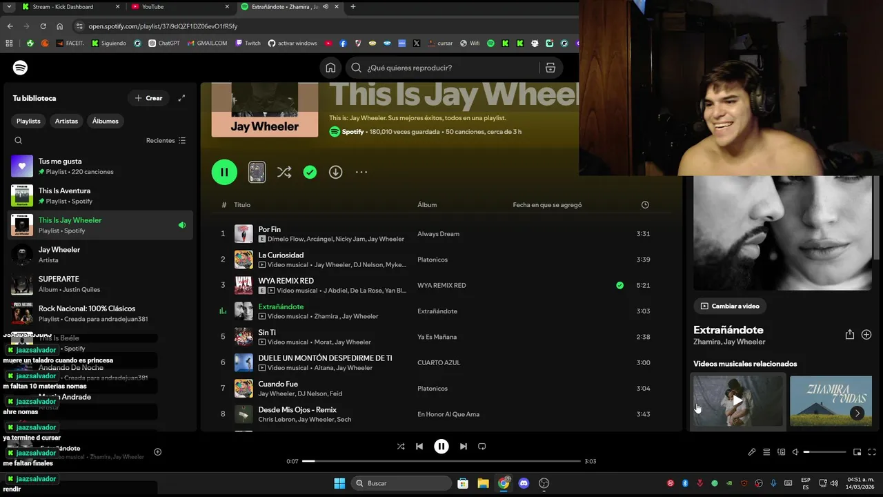Add Extrañándote to library with plus icon

[866, 335]
